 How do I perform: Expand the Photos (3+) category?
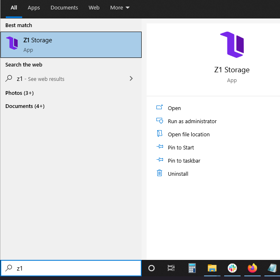point(19,93)
